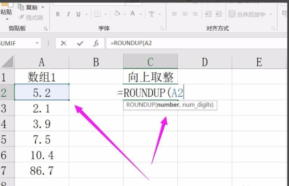Align text left

tap(174, 14)
